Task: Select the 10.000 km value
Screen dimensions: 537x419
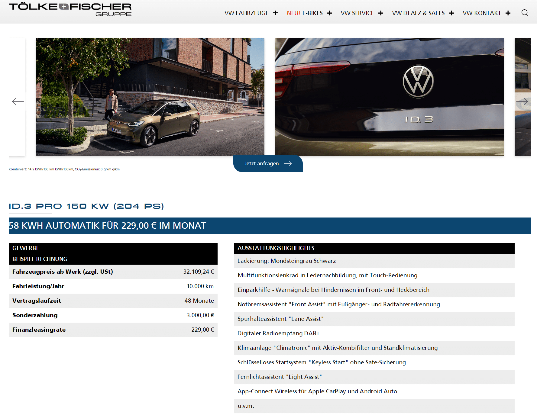Action: tap(200, 286)
